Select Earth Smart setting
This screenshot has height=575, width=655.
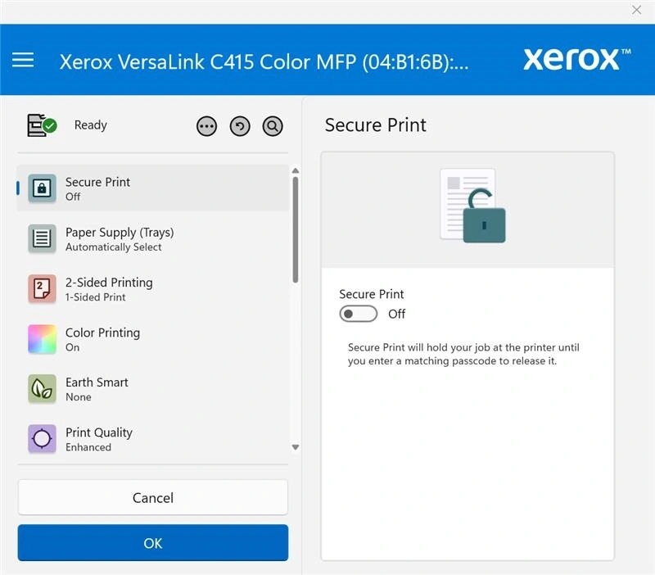point(153,388)
